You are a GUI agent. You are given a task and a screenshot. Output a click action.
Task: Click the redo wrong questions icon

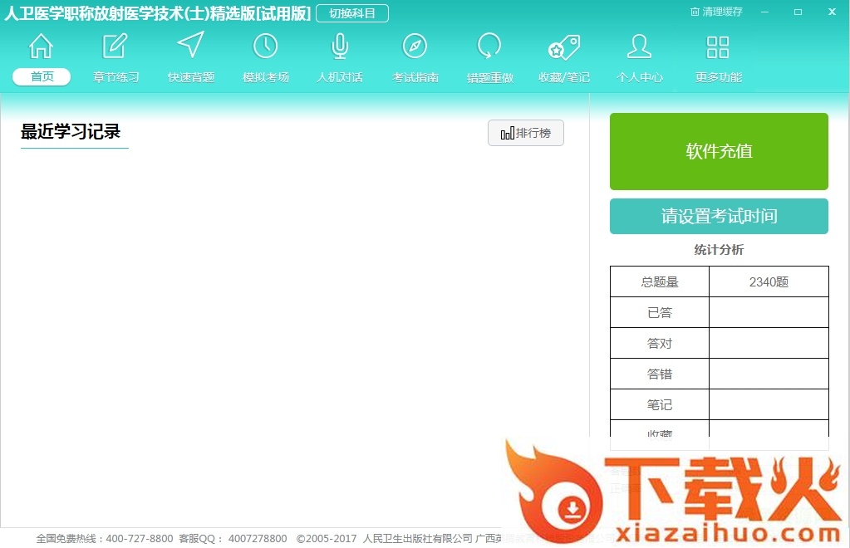[489, 46]
